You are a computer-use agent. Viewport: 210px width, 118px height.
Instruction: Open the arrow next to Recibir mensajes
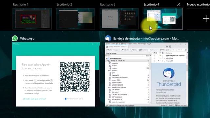119,50
